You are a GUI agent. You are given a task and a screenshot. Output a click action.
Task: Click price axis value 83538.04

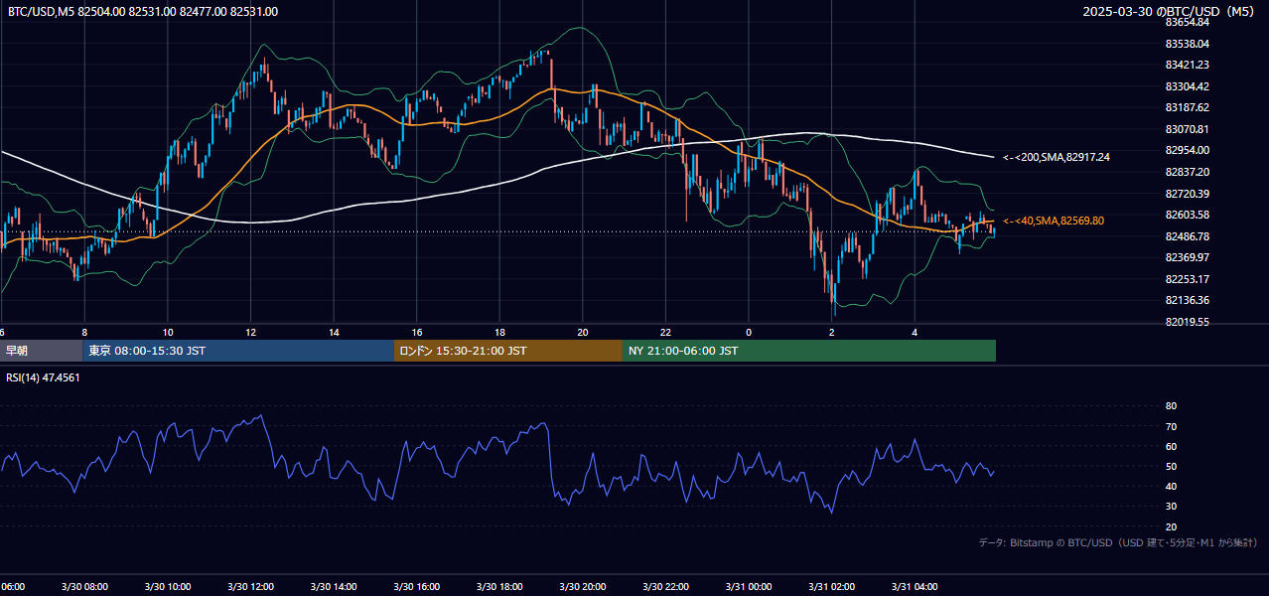[1188, 44]
